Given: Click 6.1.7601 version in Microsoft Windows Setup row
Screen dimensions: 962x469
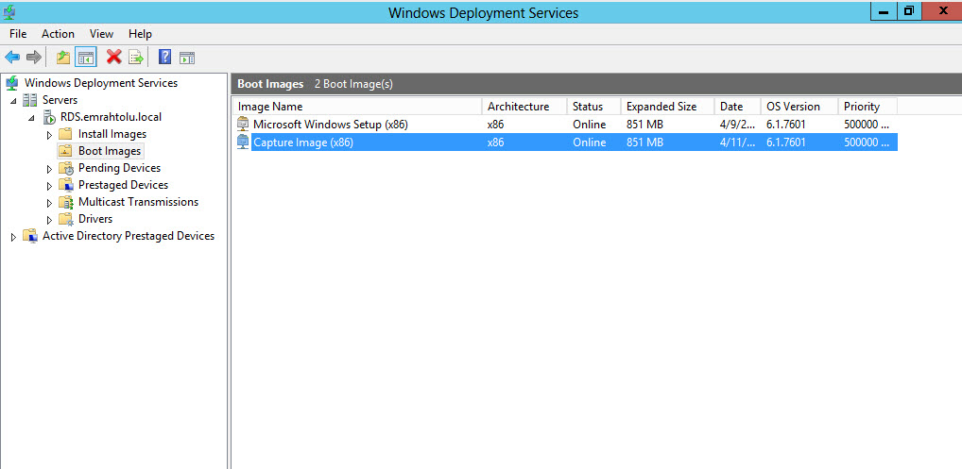Looking at the screenshot, I should pos(786,125).
